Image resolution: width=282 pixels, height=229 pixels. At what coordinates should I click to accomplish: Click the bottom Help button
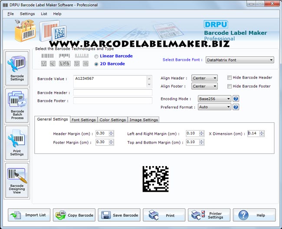tap(254, 215)
